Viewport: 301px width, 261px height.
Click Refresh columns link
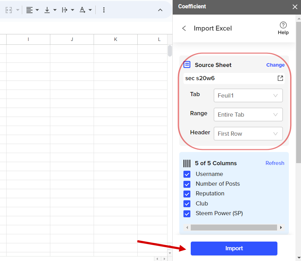coord(275,163)
